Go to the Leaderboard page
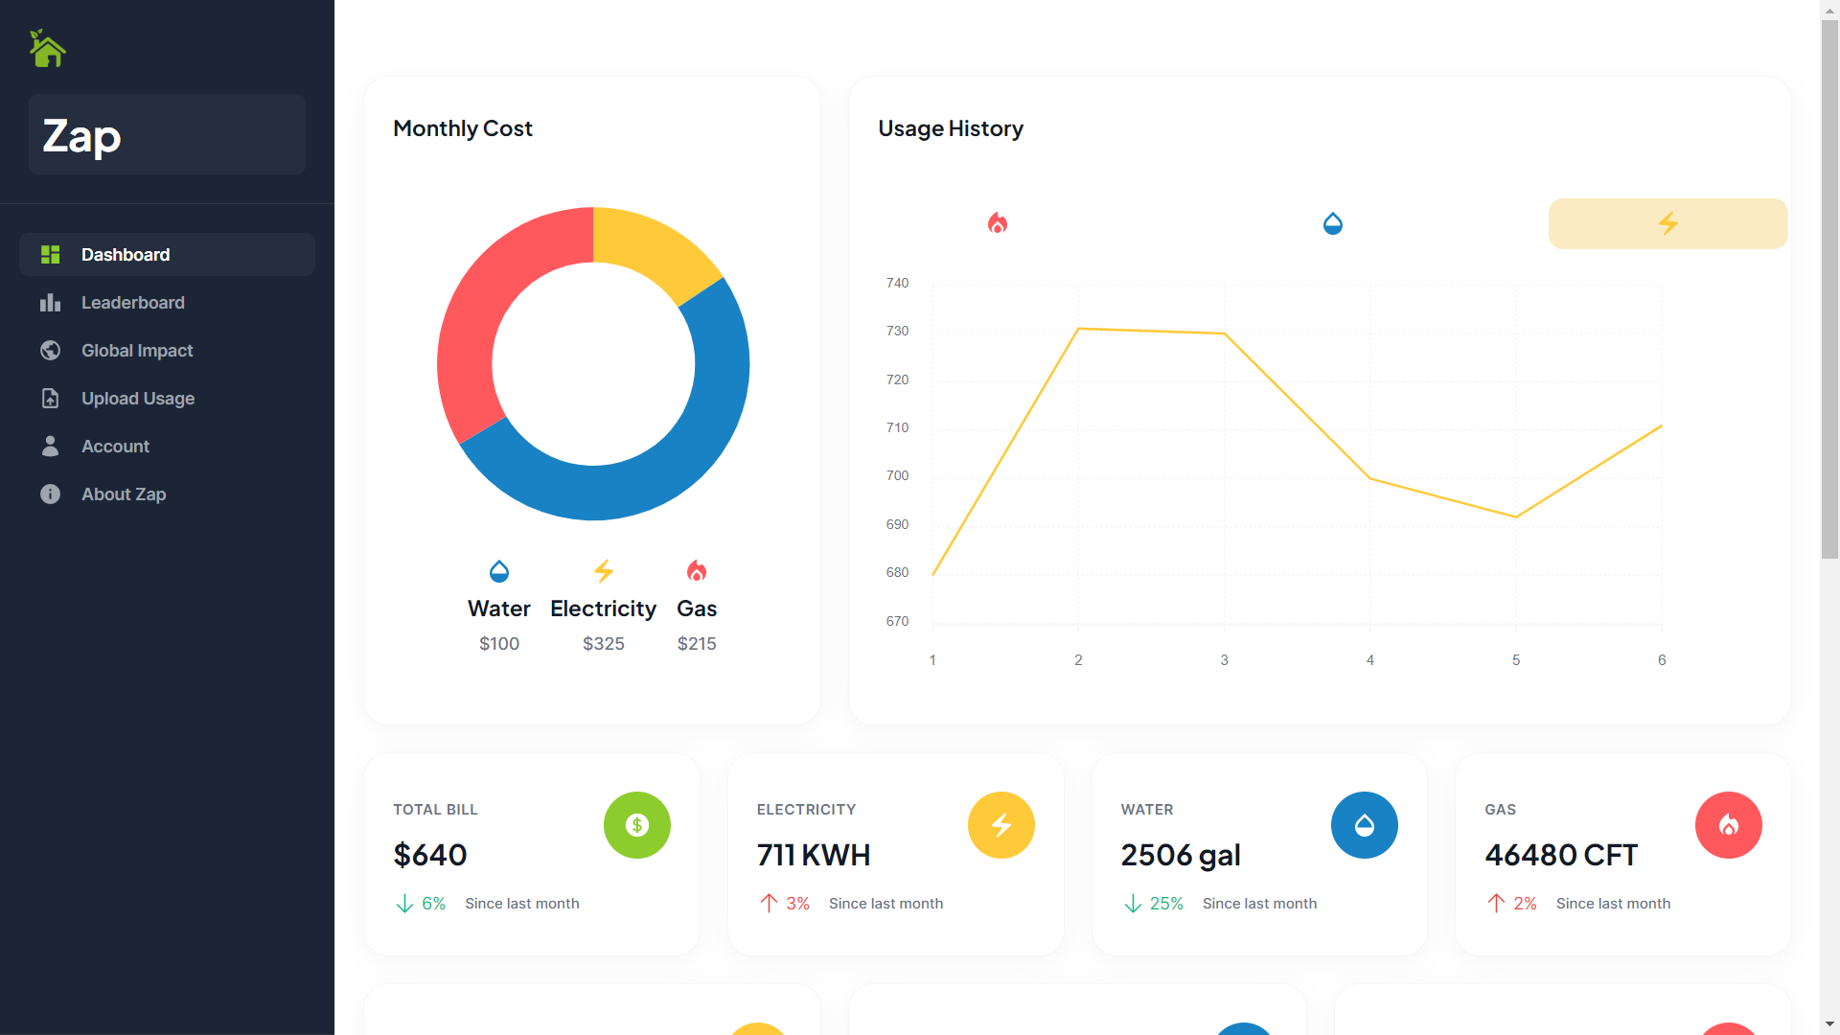1840x1035 pixels. click(x=167, y=303)
